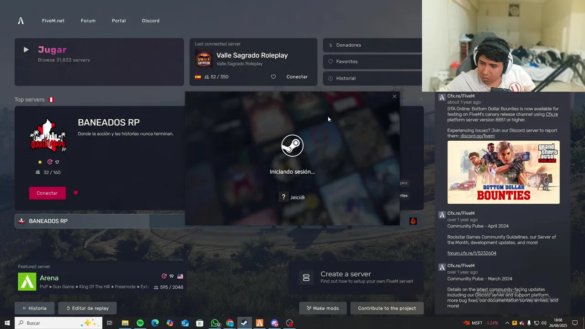Click the USA flag on Arena server
The height and width of the screenshot is (329, 585).
pos(180,276)
